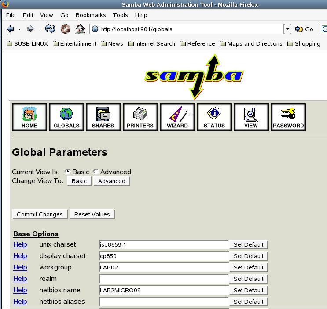Go to the browser Home page icon
This screenshot has height=309, width=327.
point(80,29)
